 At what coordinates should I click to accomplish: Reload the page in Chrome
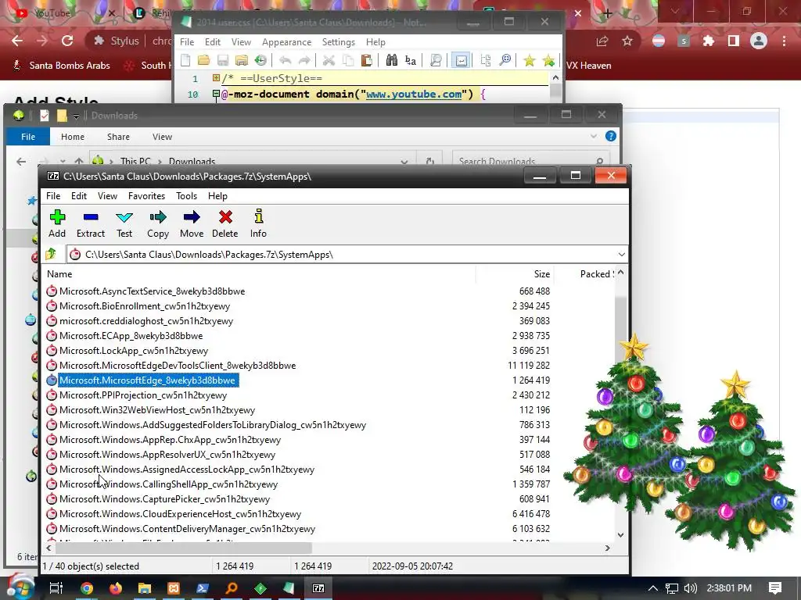click(67, 41)
